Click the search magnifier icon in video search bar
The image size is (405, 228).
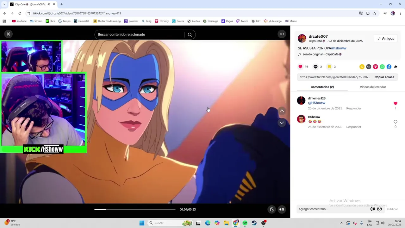point(190,35)
